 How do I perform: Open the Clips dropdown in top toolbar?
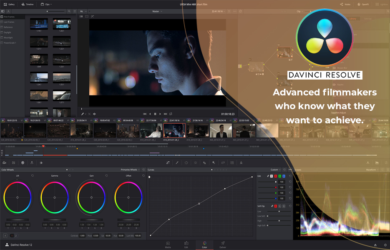(x=47, y=4)
